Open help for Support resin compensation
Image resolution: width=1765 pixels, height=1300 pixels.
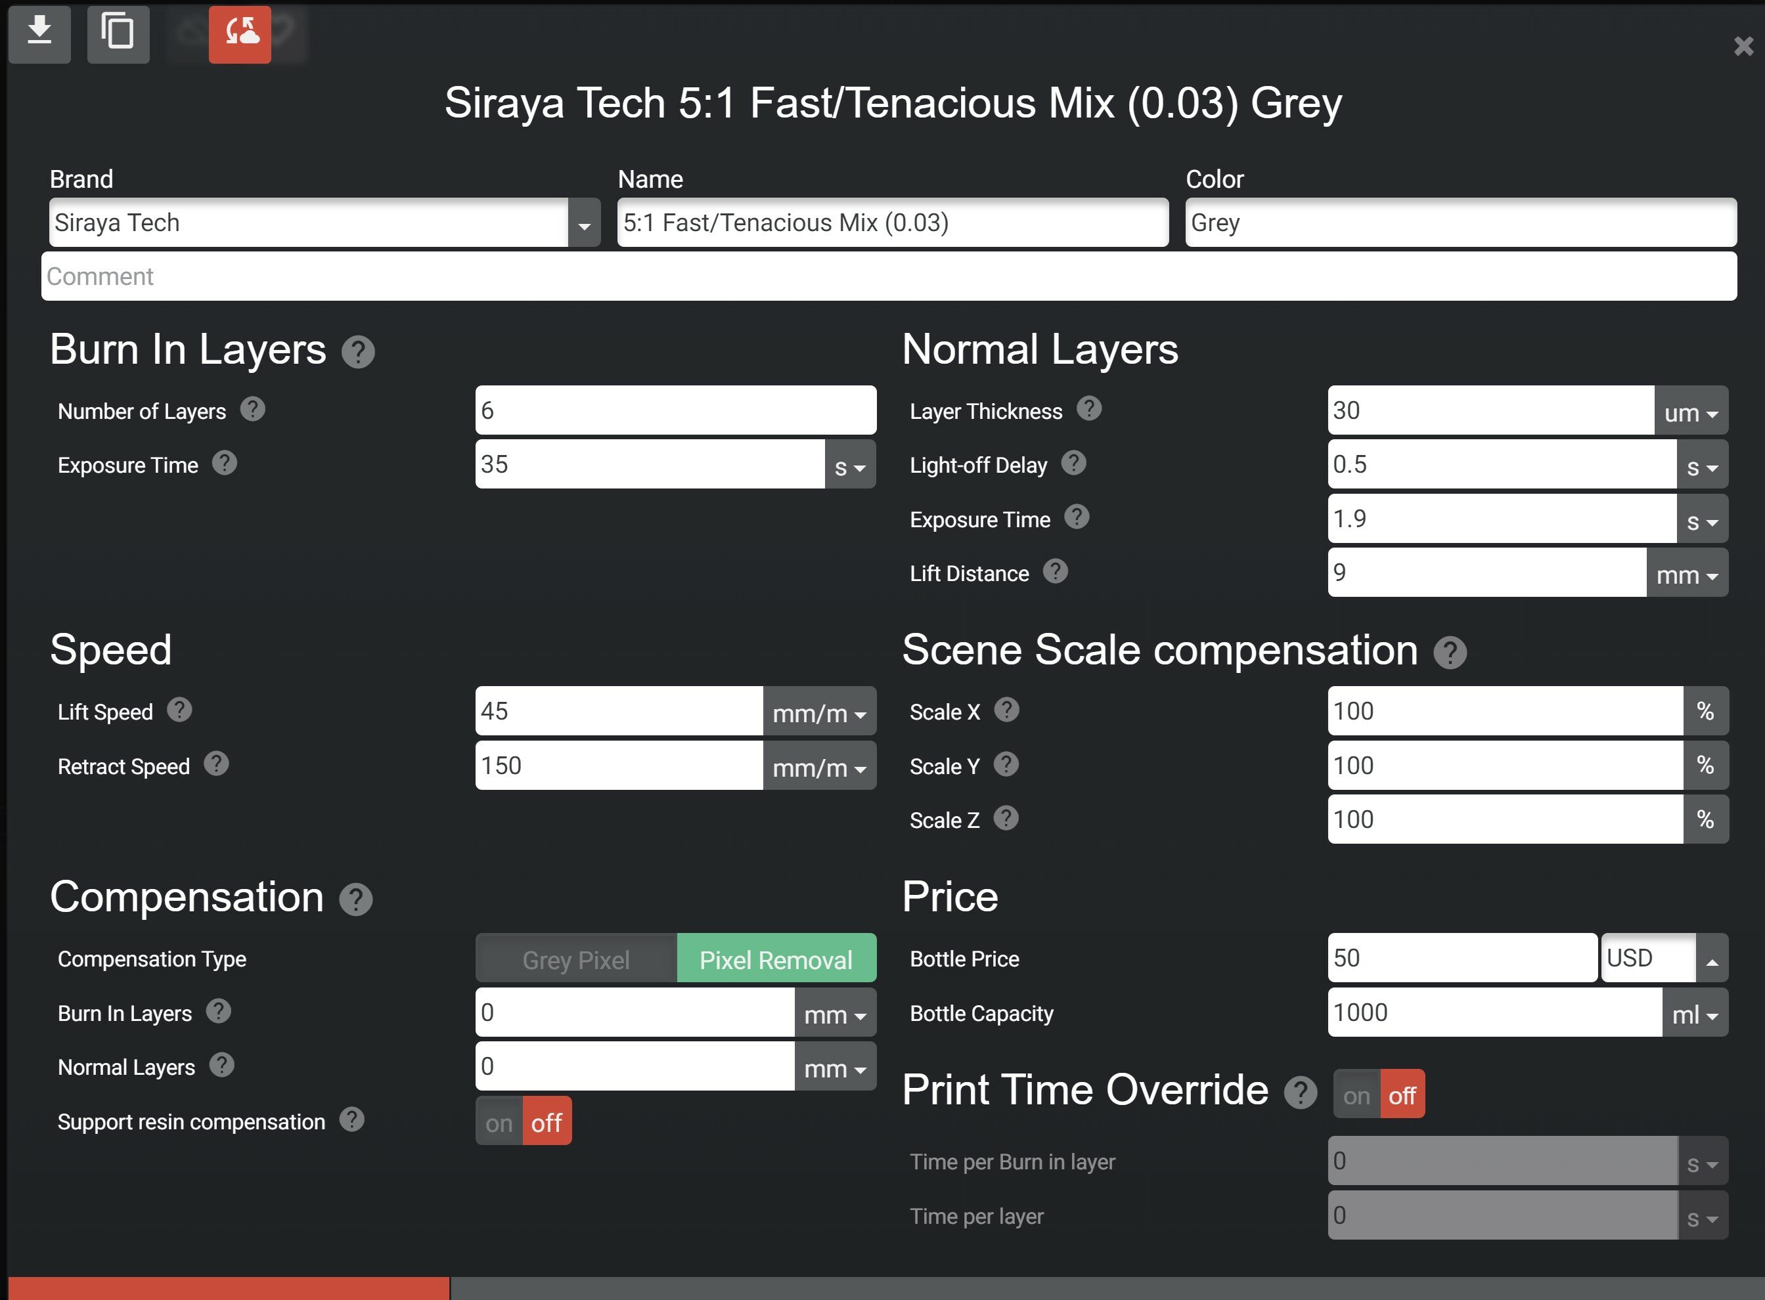click(x=352, y=1120)
